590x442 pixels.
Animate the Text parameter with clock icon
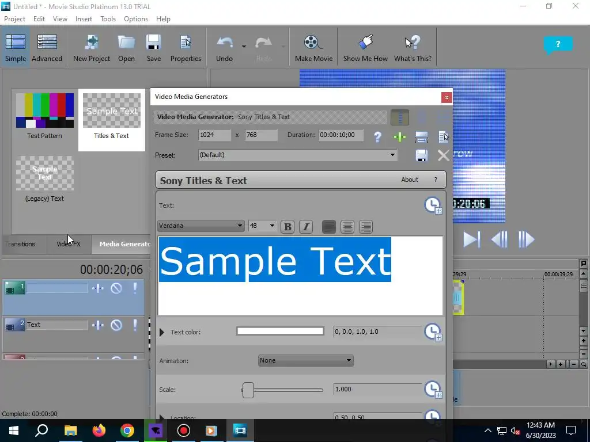433,205
